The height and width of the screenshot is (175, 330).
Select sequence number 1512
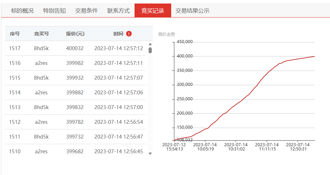point(15,122)
